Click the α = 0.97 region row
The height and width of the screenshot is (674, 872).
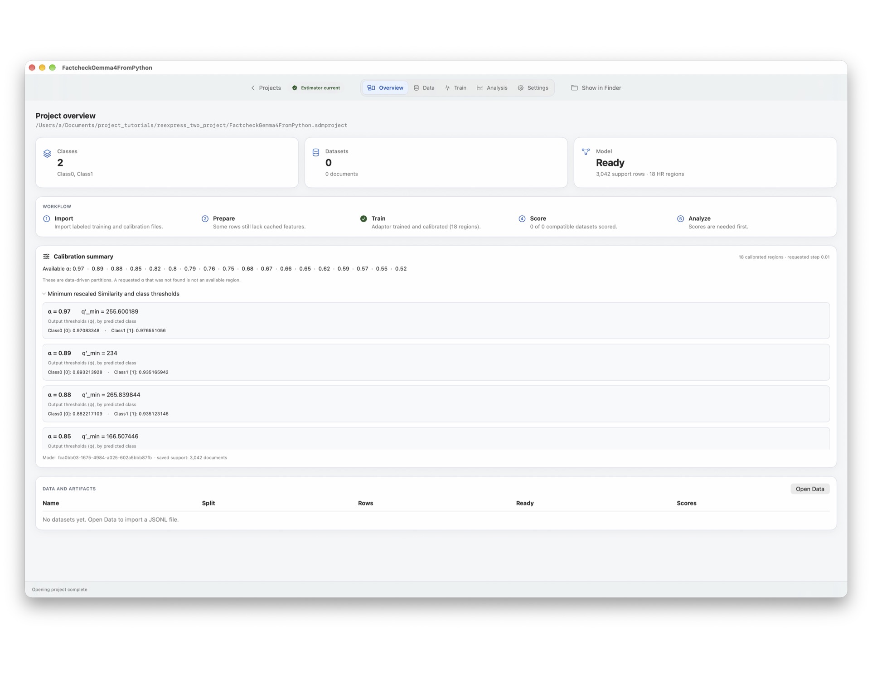436,320
